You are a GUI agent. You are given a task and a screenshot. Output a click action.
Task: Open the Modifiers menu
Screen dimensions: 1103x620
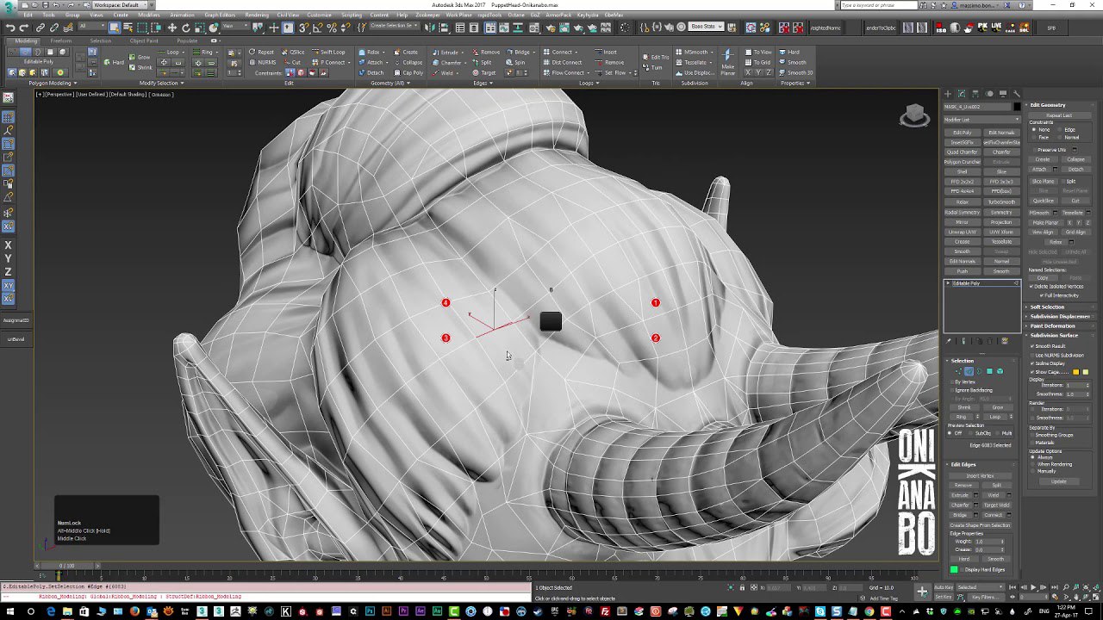(x=149, y=15)
